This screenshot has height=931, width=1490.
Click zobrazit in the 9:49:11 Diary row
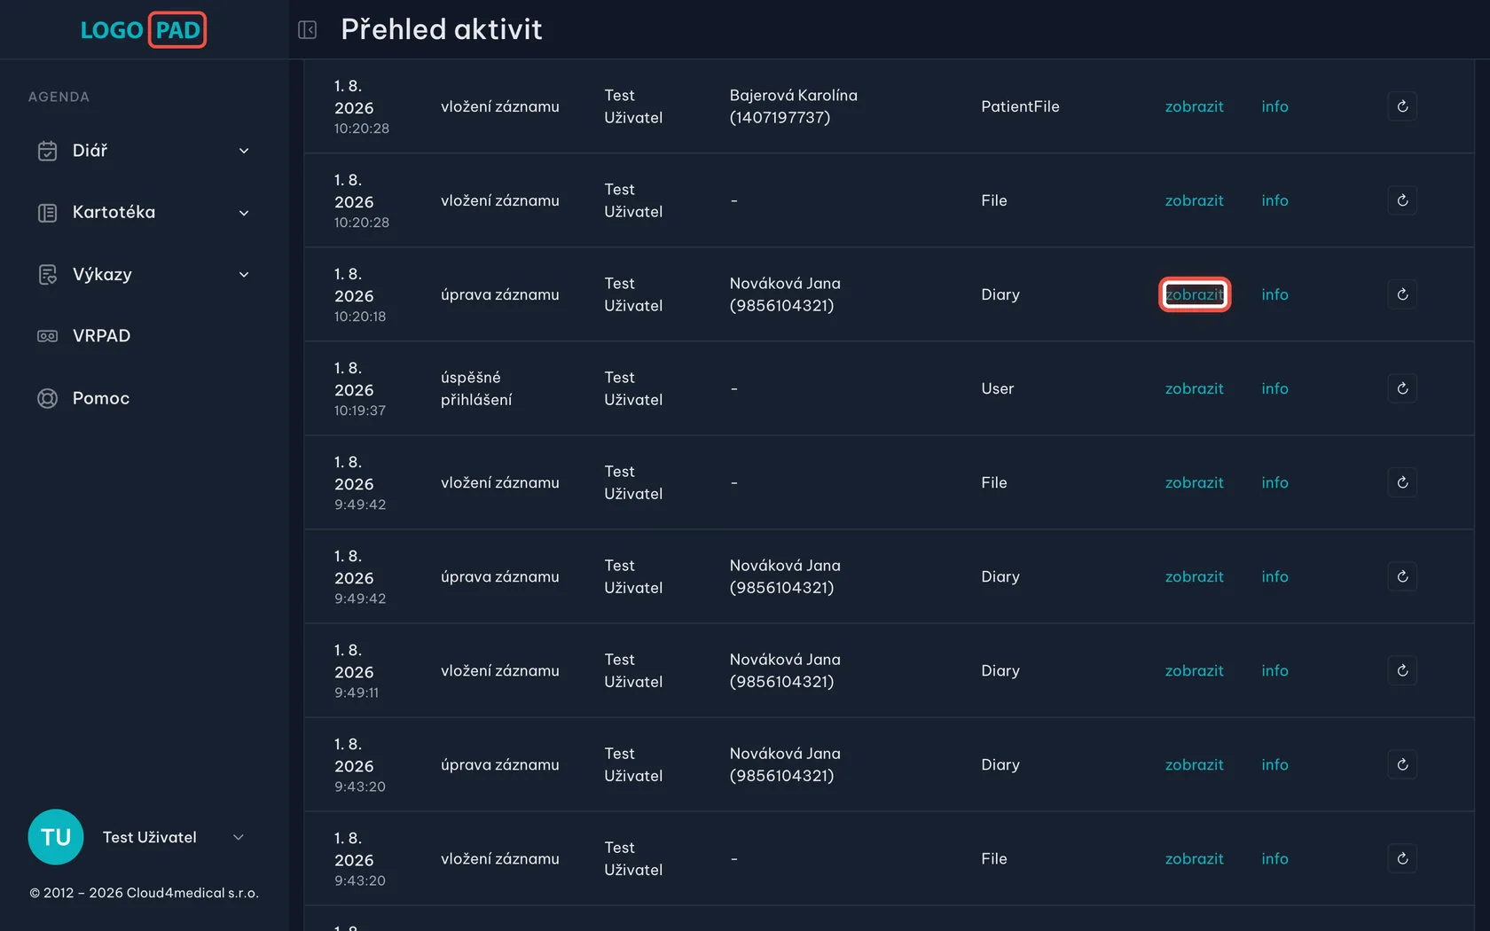[1194, 670]
